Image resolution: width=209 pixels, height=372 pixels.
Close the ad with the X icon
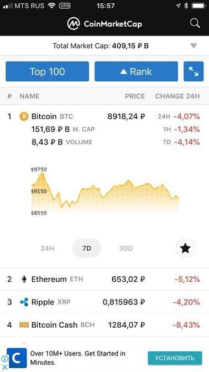(x=4, y=367)
